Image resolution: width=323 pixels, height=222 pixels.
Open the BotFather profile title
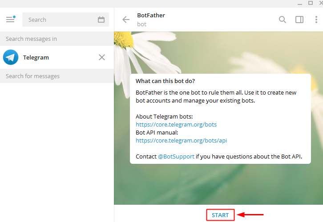point(151,16)
